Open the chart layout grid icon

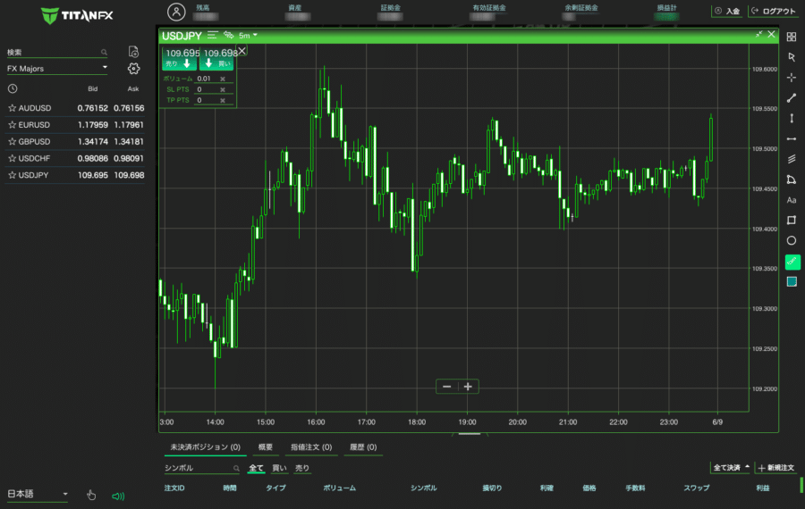pos(792,37)
